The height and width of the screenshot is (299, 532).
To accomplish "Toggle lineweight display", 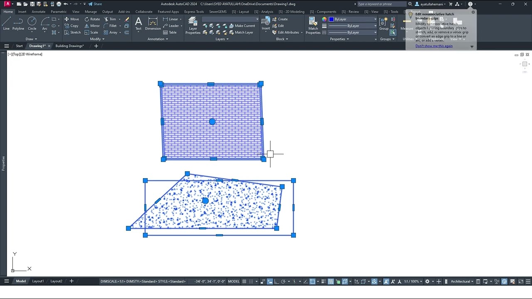I will (323, 281).
